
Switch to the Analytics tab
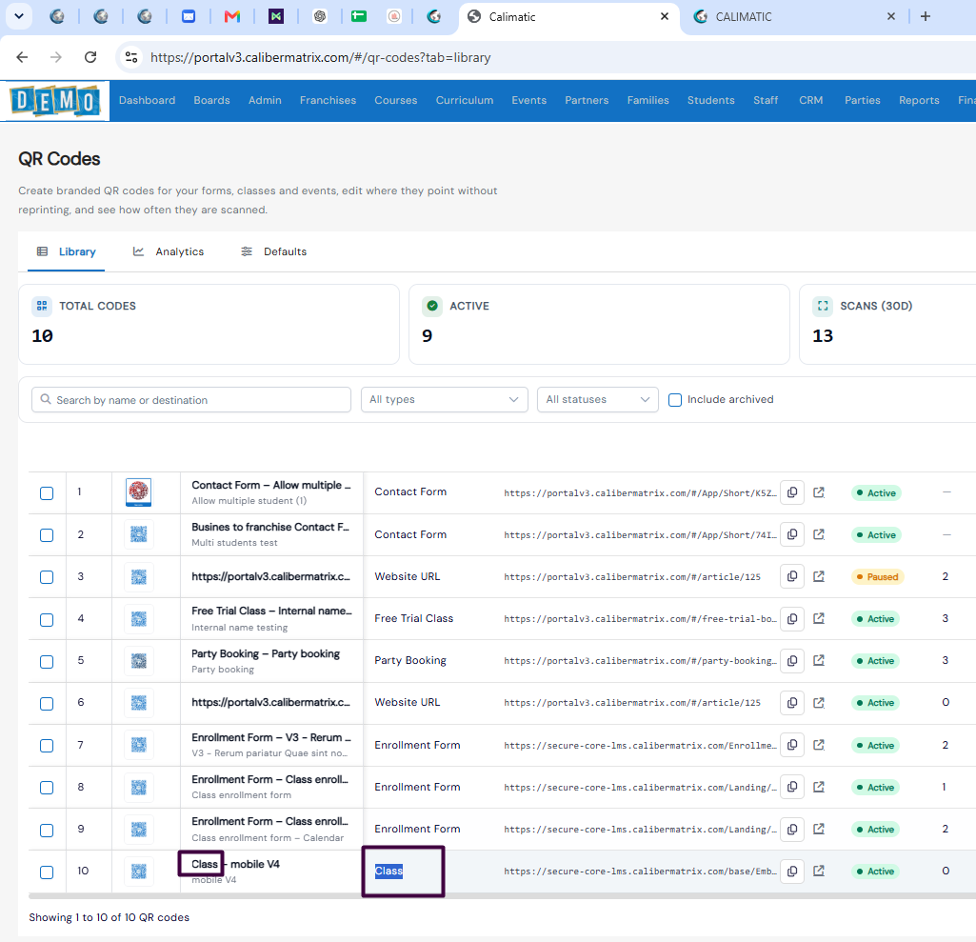point(168,251)
